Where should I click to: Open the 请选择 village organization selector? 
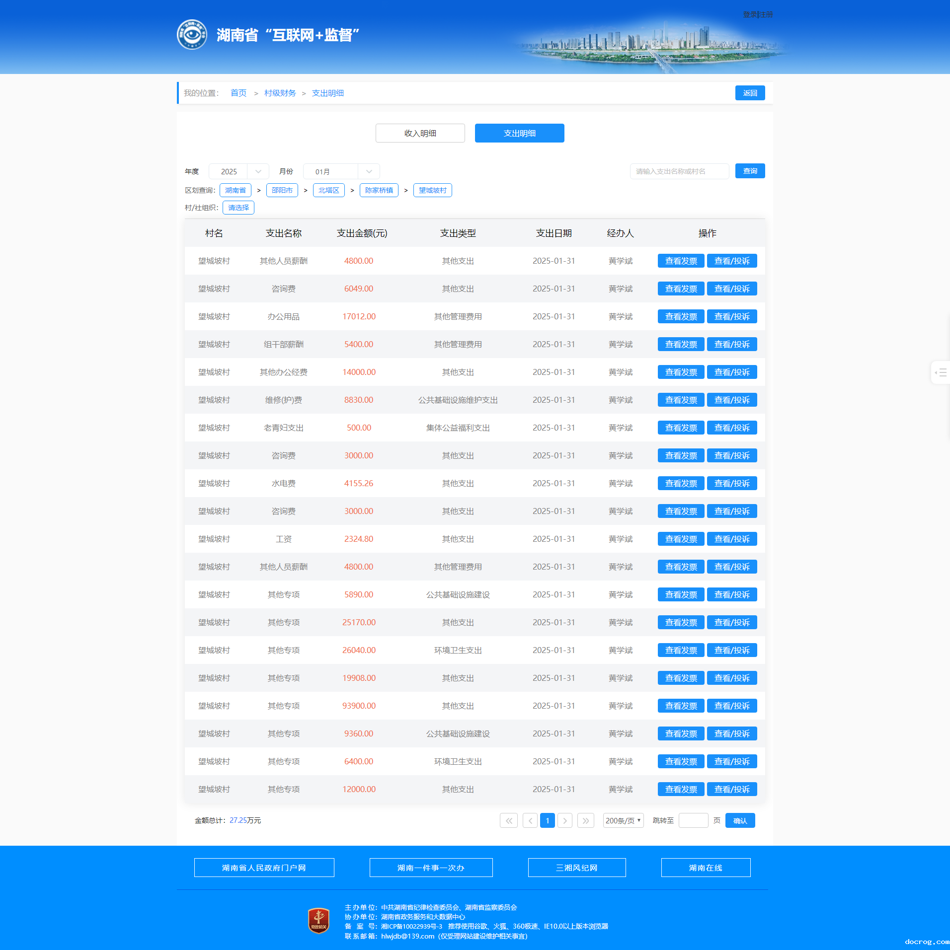click(x=238, y=208)
